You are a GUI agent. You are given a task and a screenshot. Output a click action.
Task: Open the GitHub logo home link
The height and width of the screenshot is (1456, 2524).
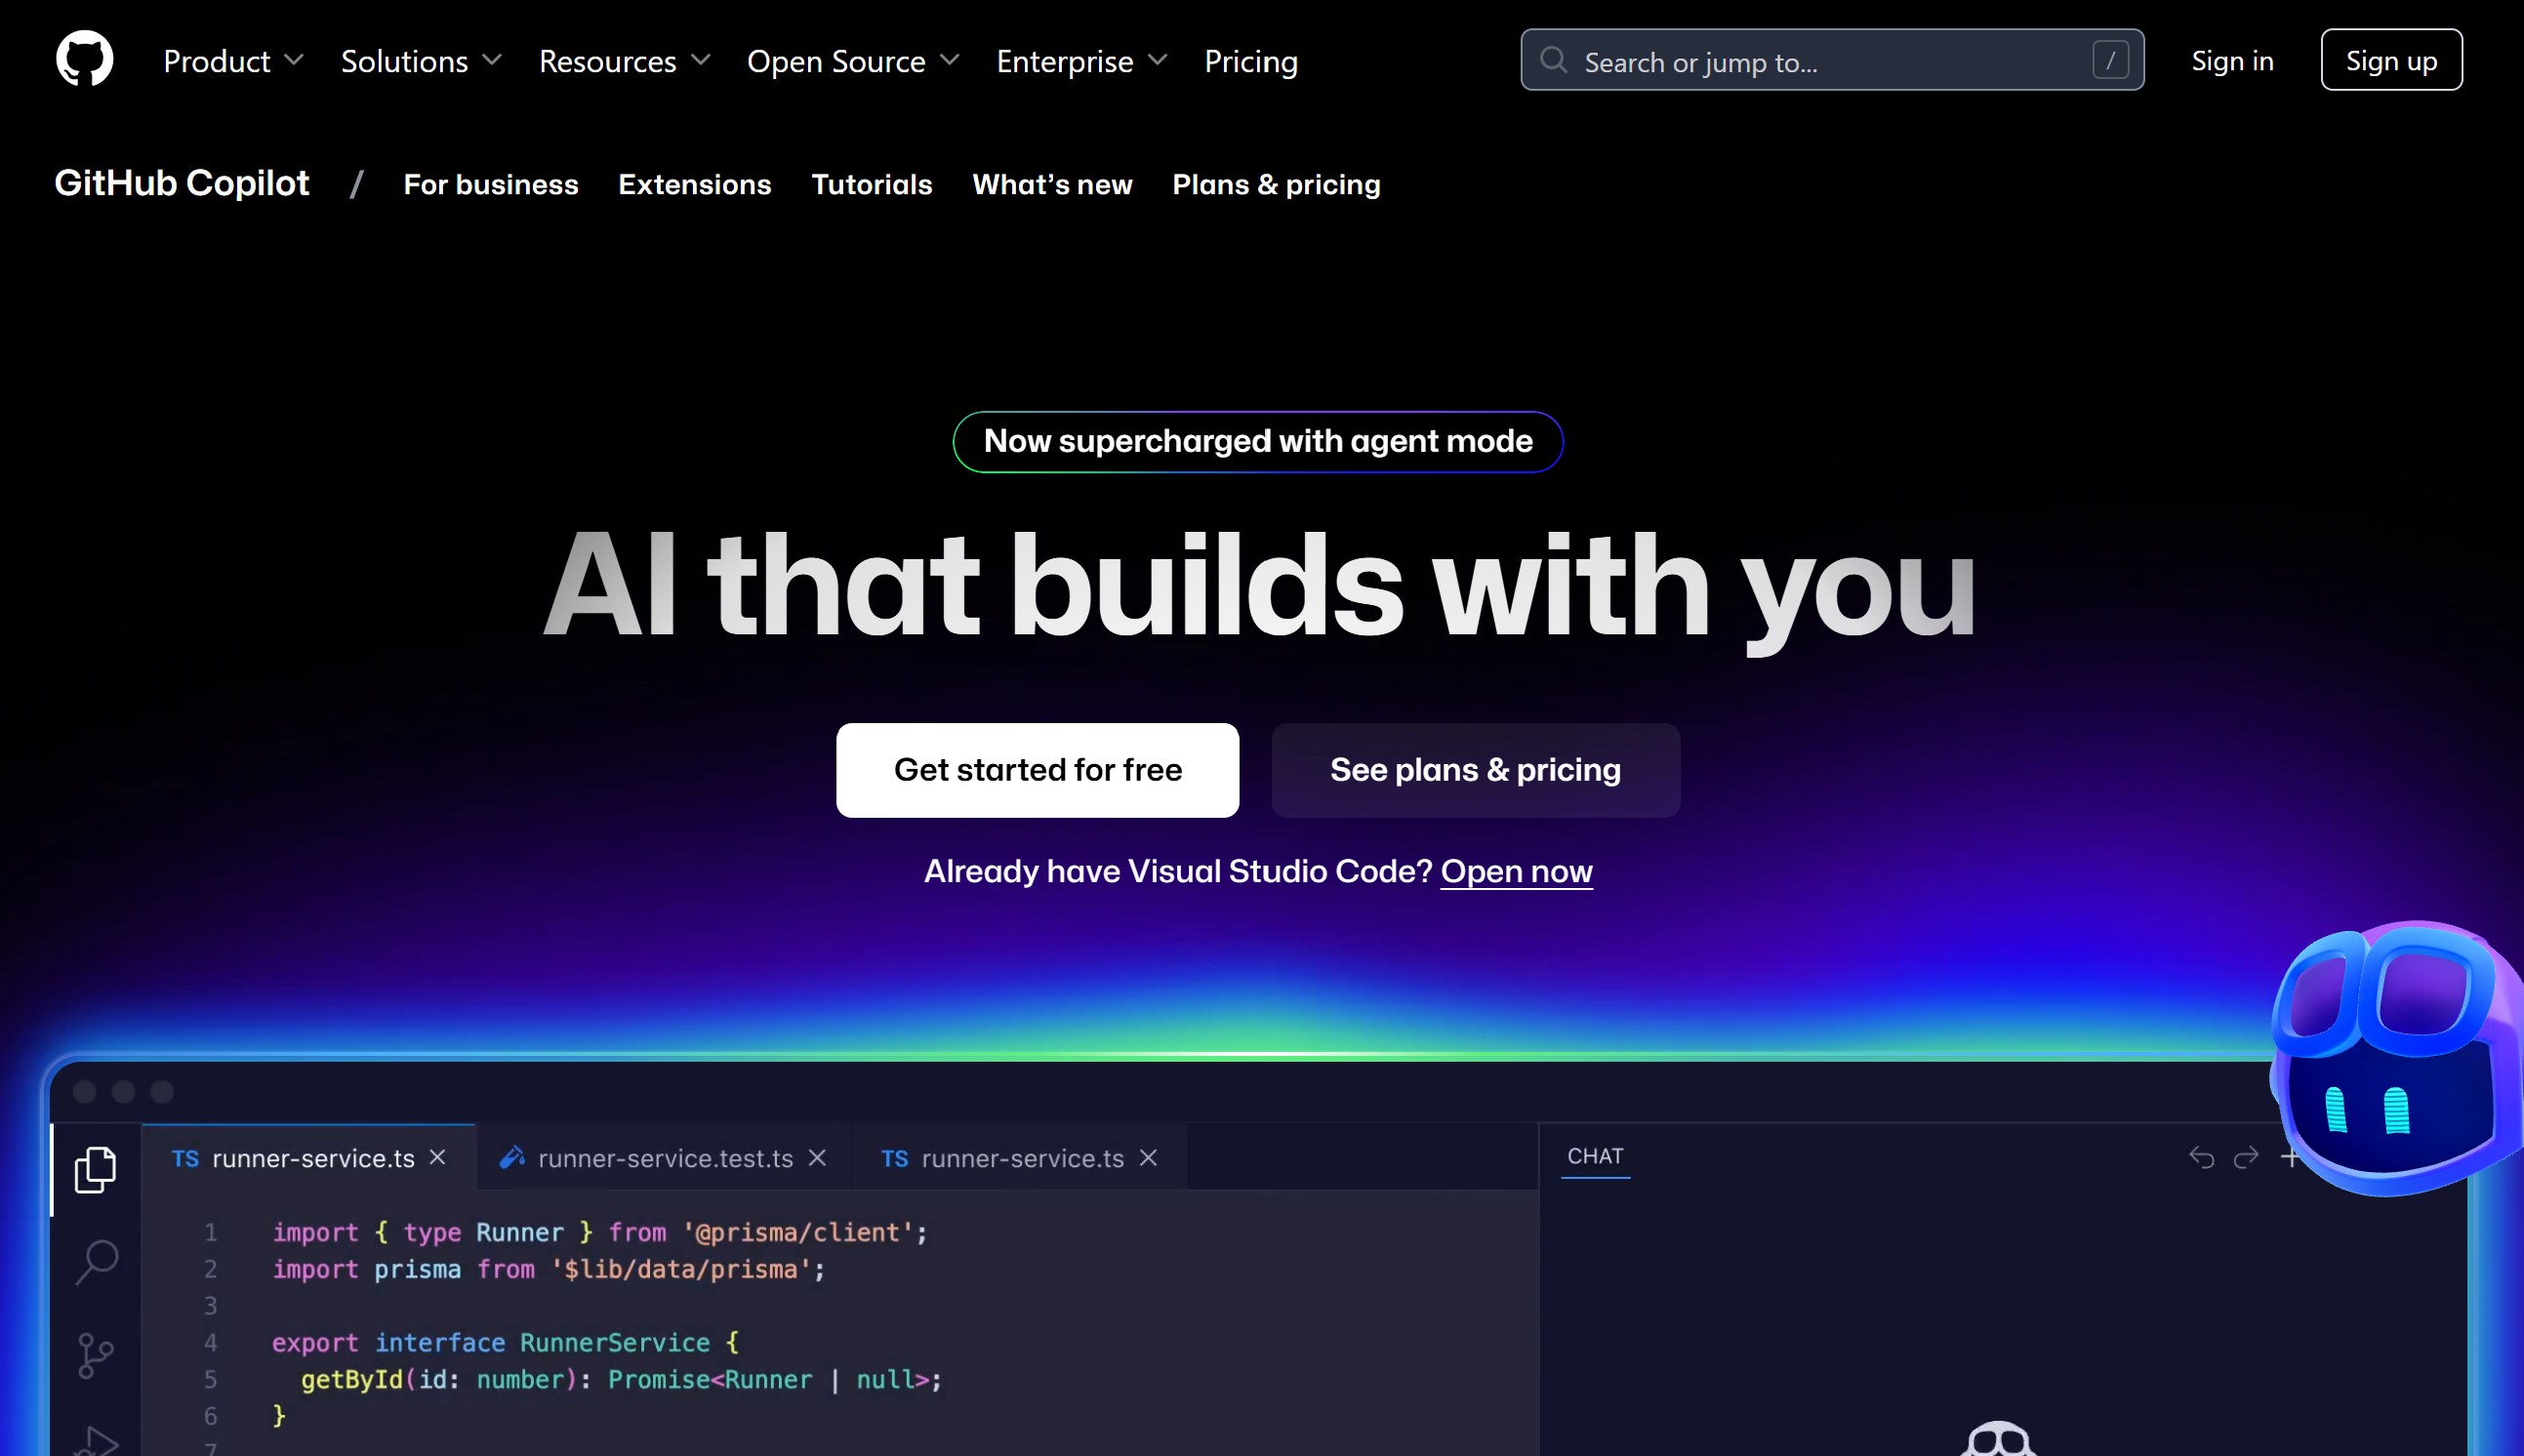point(84,59)
